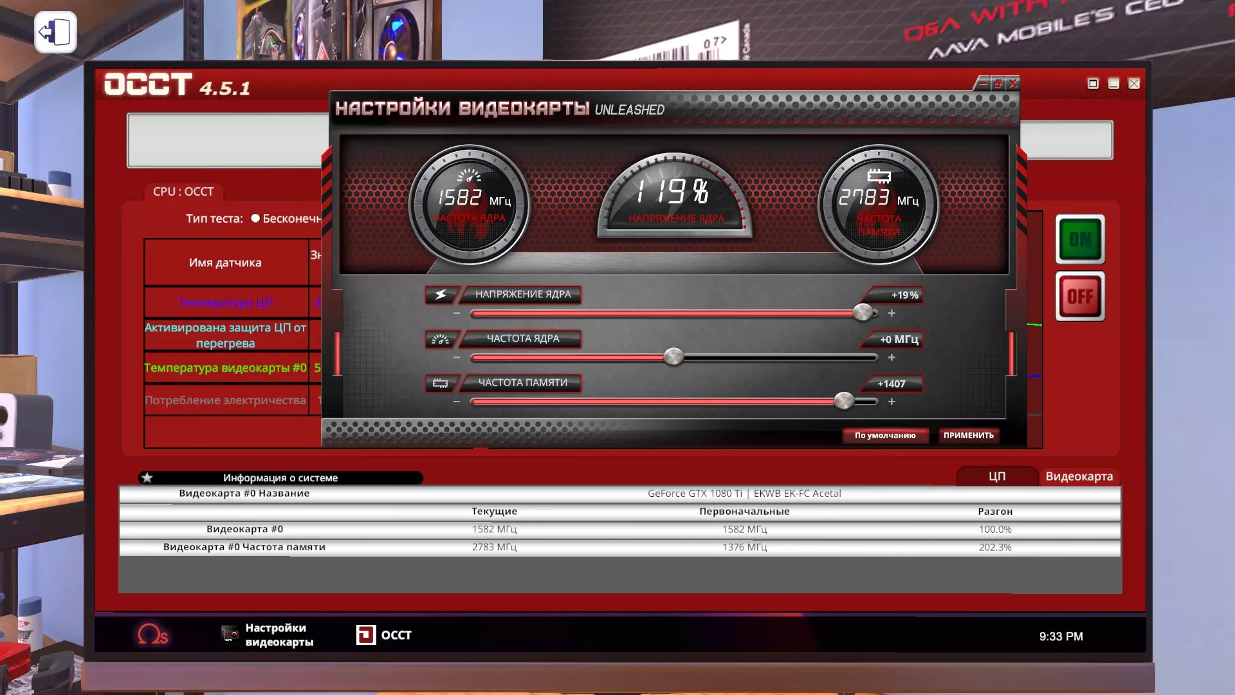Switch to the ЦП tab
The width and height of the screenshot is (1235, 695).
pyautogui.click(x=996, y=476)
